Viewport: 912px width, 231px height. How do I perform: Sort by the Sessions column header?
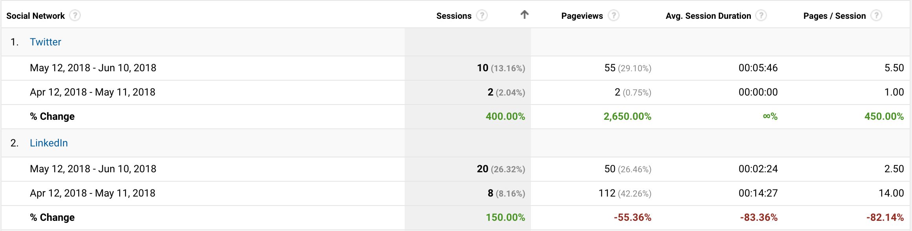454,16
